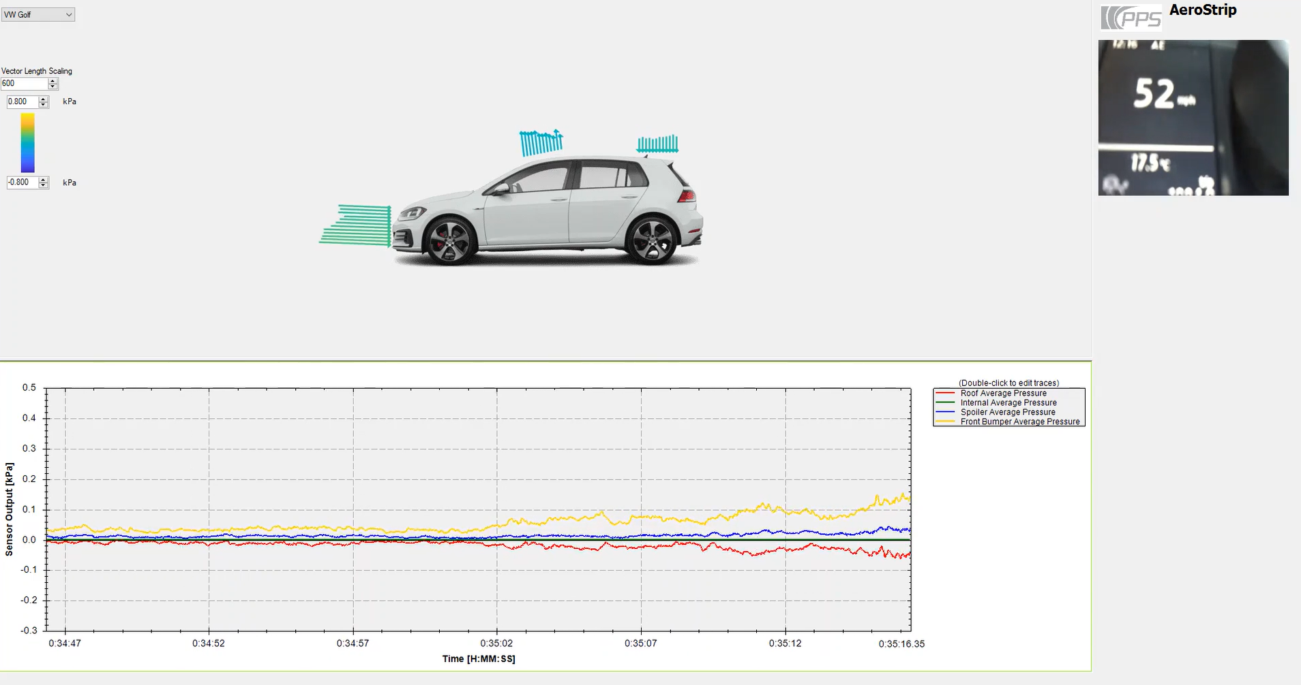Increase Vector Length Scaling with the up arrow

tap(51, 80)
